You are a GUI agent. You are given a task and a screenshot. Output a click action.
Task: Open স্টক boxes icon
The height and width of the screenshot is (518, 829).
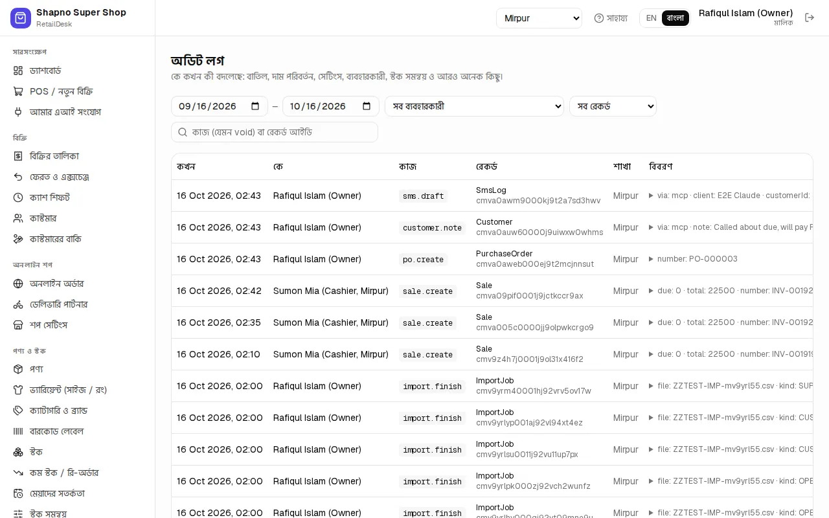[x=18, y=452]
